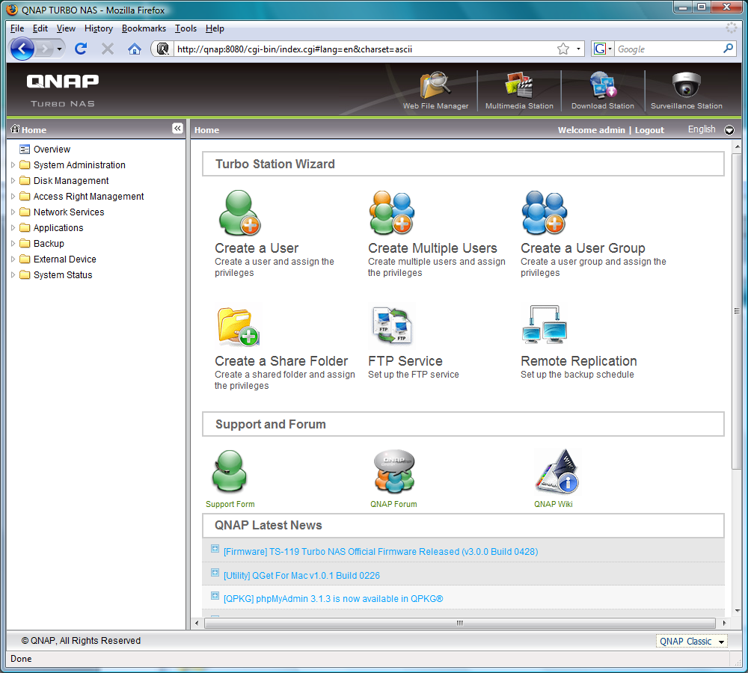Click in the URL address field
The image size is (748, 673).
click(x=364, y=49)
